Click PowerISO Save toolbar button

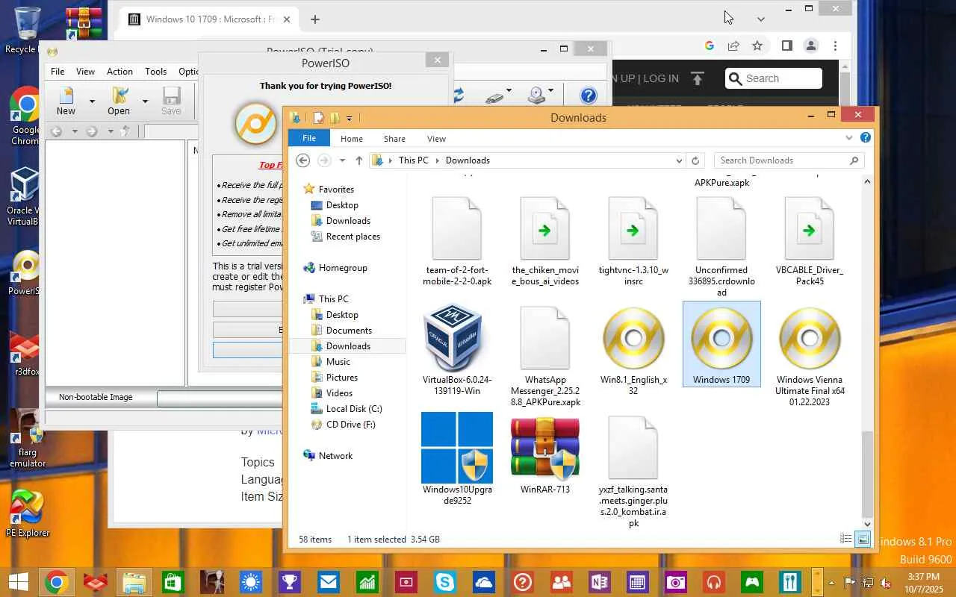pyautogui.click(x=171, y=101)
